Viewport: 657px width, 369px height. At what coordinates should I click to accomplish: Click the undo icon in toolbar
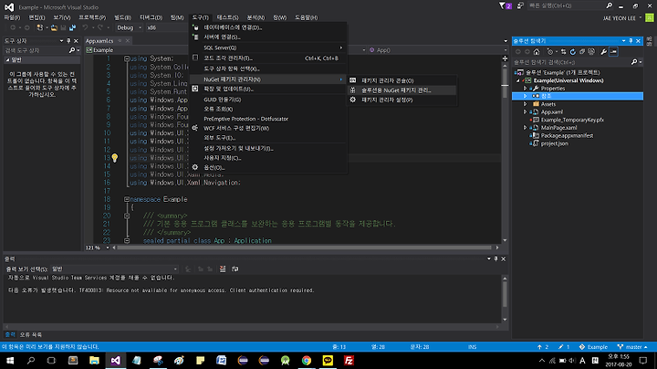(x=85, y=27)
